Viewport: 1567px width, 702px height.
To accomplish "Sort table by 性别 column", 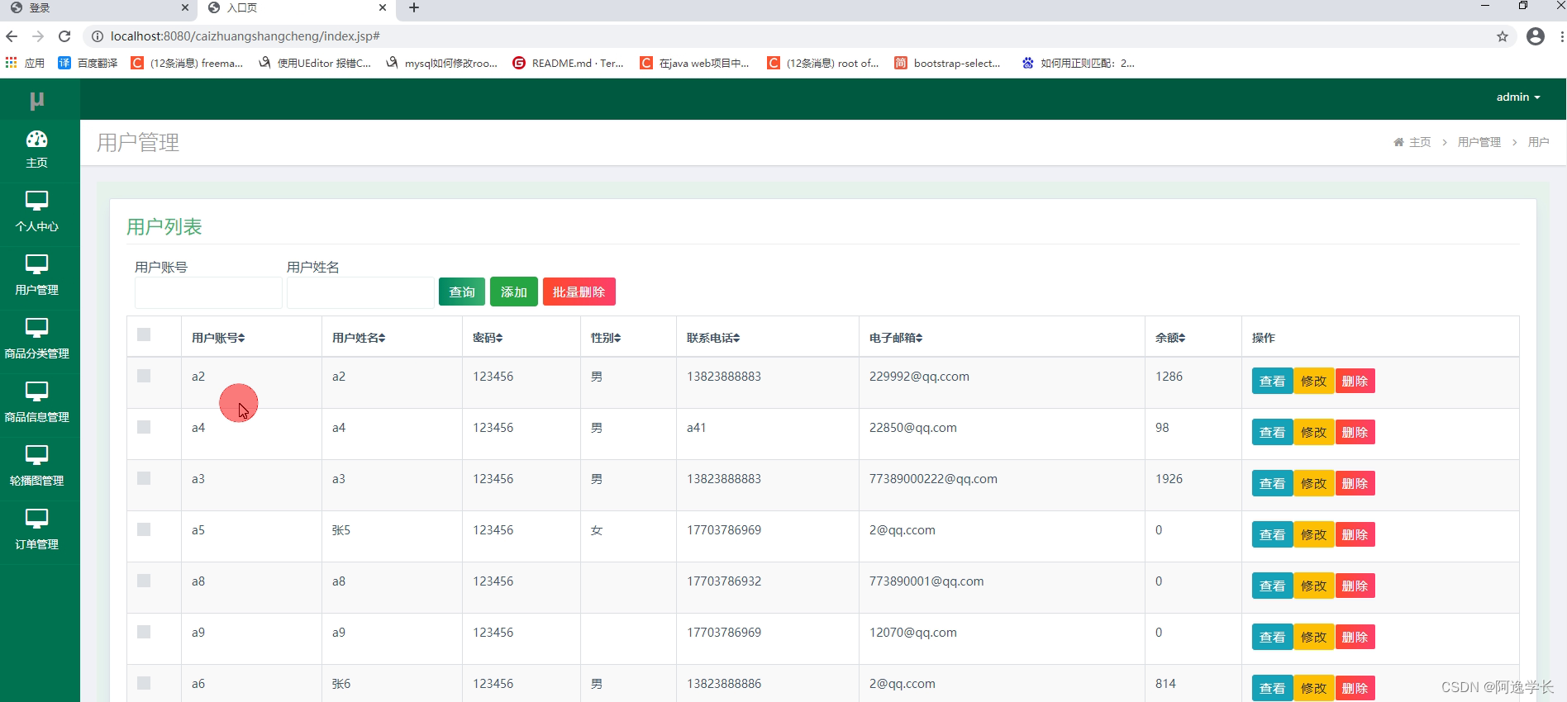I will tap(606, 338).
